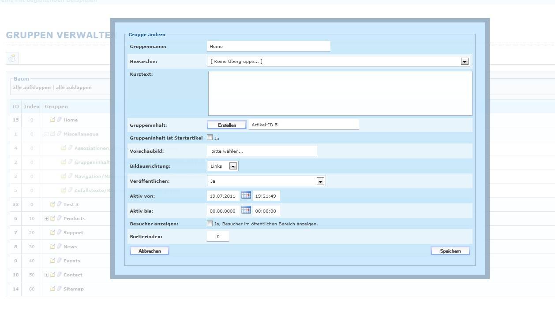Click the Abbrechen button
555x309 pixels.
150,251
